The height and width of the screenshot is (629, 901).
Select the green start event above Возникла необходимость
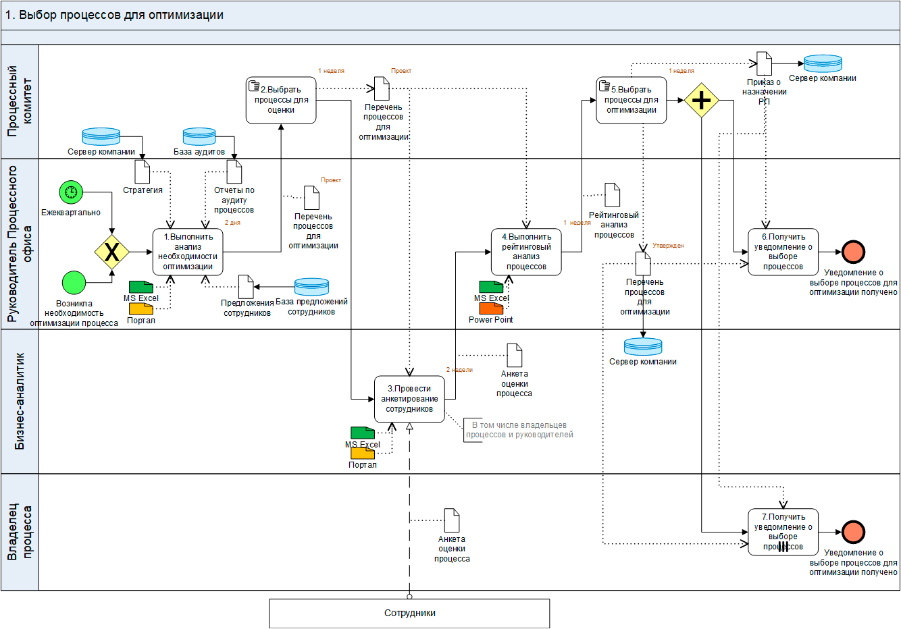click(74, 283)
